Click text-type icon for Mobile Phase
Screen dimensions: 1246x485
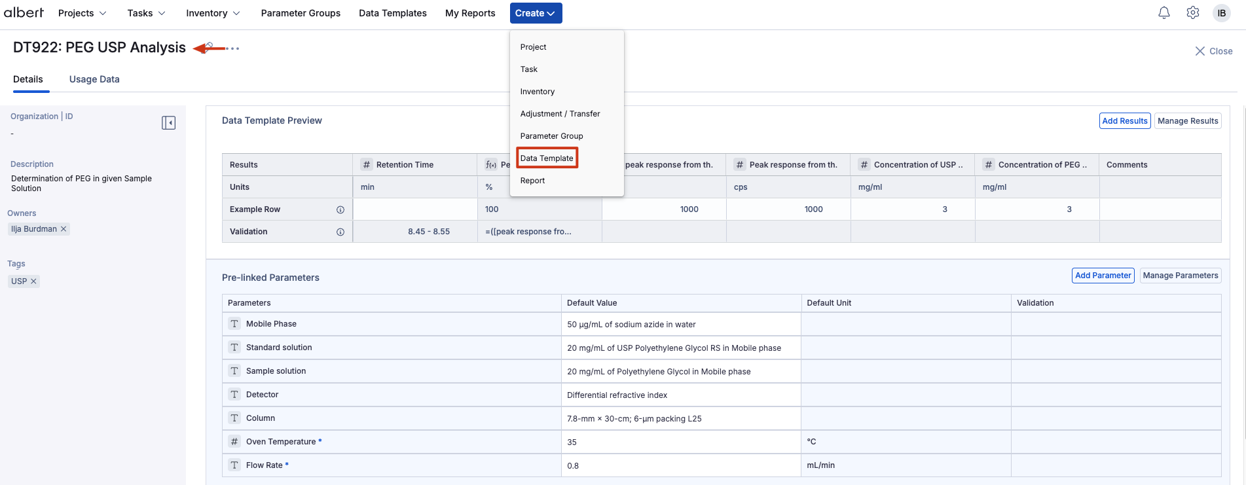[234, 324]
